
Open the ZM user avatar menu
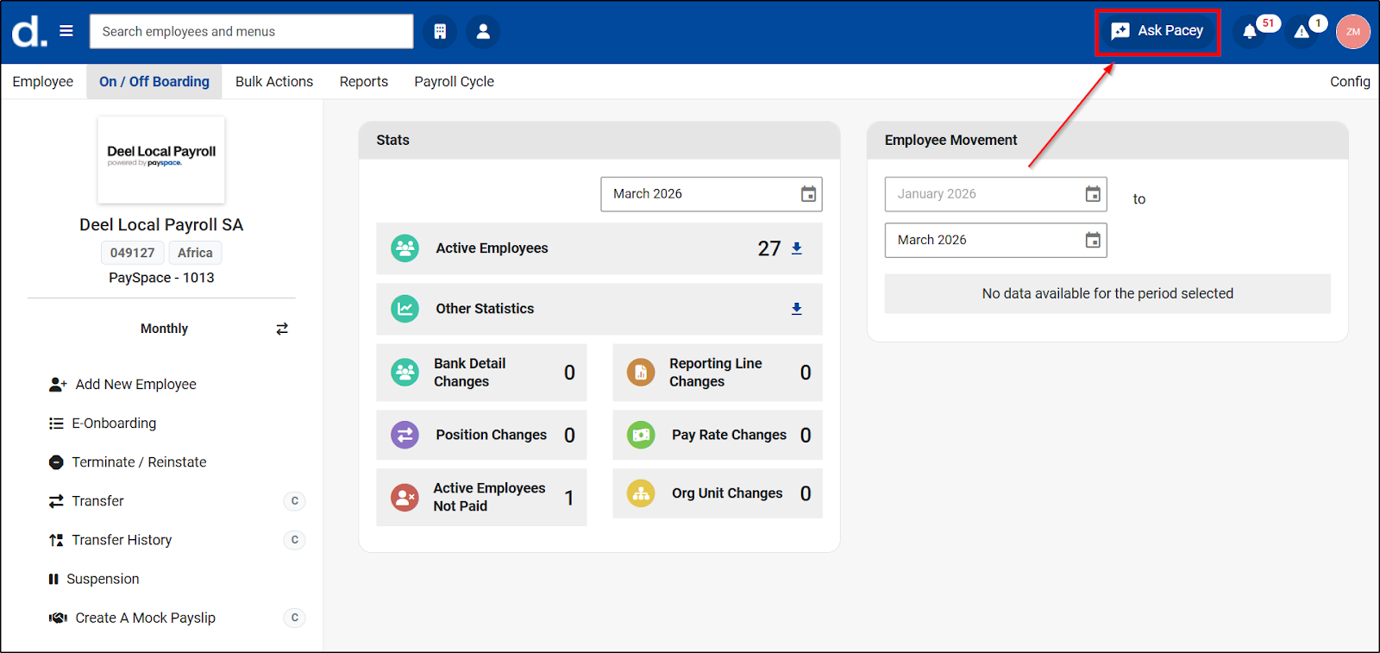coord(1352,32)
